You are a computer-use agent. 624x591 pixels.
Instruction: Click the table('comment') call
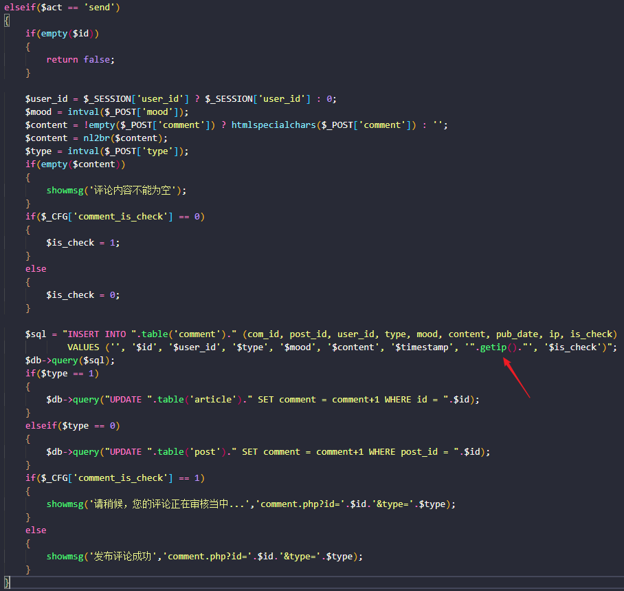click(184, 334)
